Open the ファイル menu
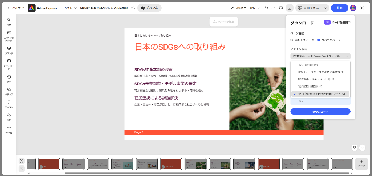Viewport: 372px width, 176px height. coord(70,8)
